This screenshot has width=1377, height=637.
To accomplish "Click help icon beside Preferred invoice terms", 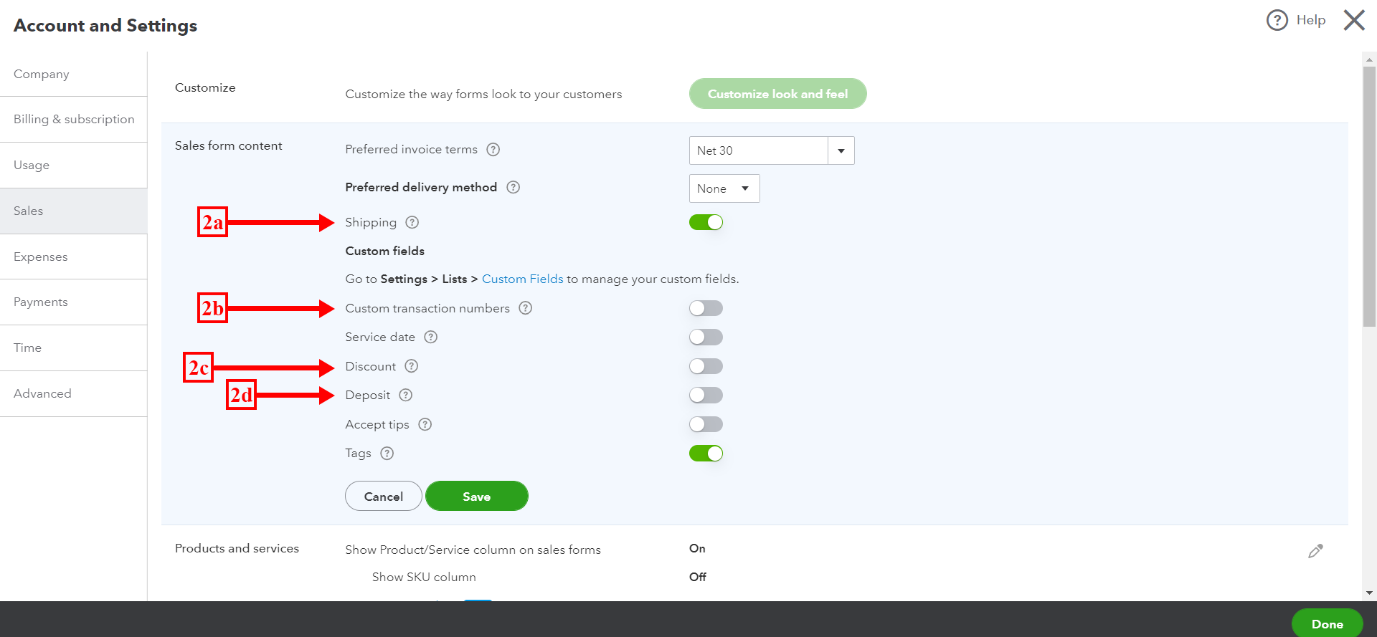I will click(x=493, y=150).
